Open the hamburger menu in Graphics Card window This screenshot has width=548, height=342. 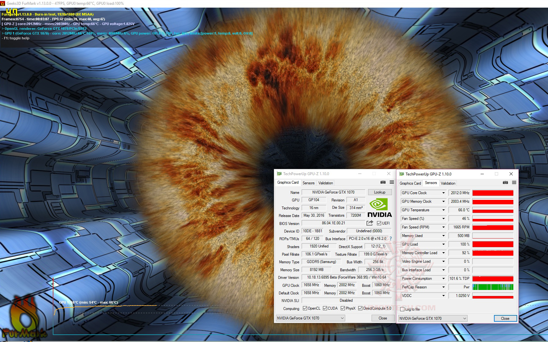pos(392,182)
